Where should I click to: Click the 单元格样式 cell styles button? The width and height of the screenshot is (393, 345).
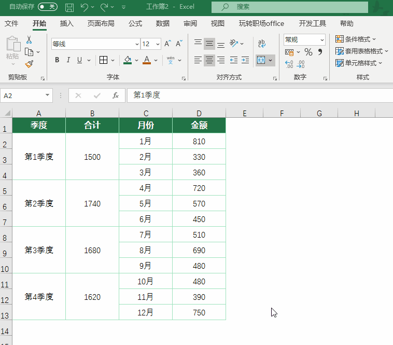coord(359,63)
